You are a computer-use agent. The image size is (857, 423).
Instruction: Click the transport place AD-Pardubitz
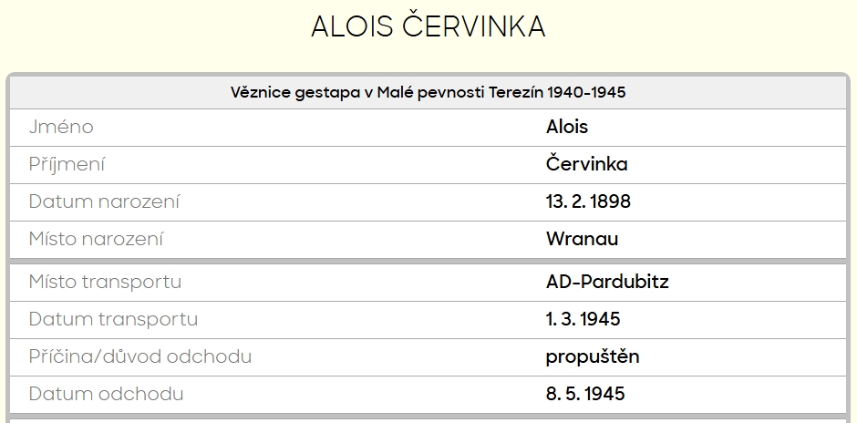(x=607, y=282)
